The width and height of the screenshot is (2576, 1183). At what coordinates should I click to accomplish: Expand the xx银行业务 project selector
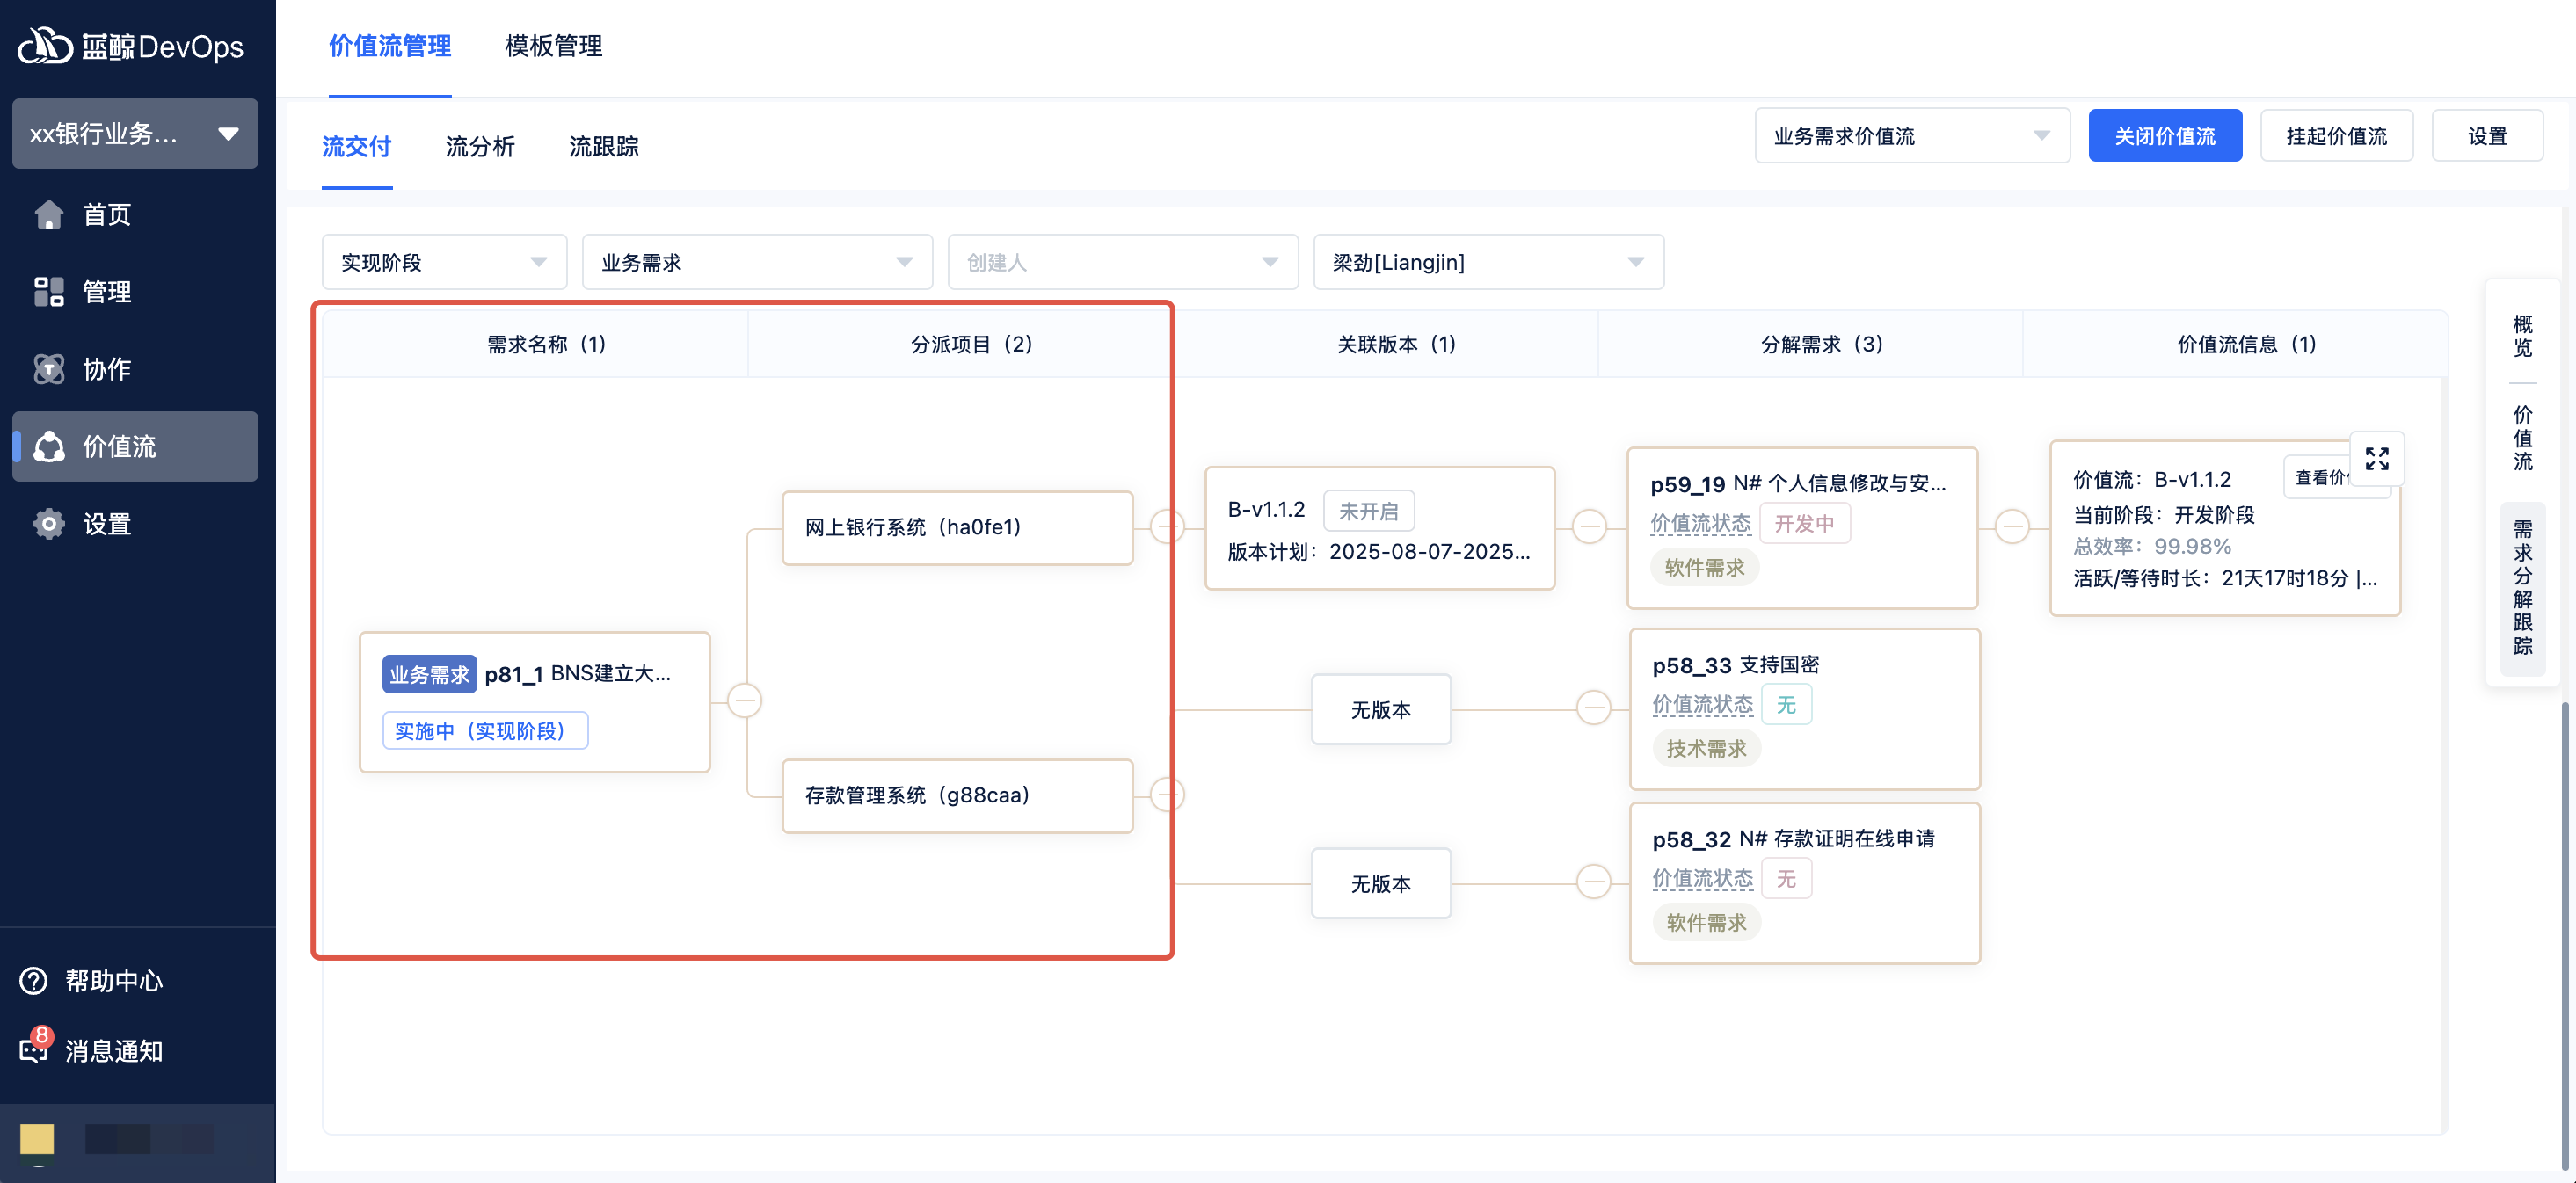[x=135, y=133]
